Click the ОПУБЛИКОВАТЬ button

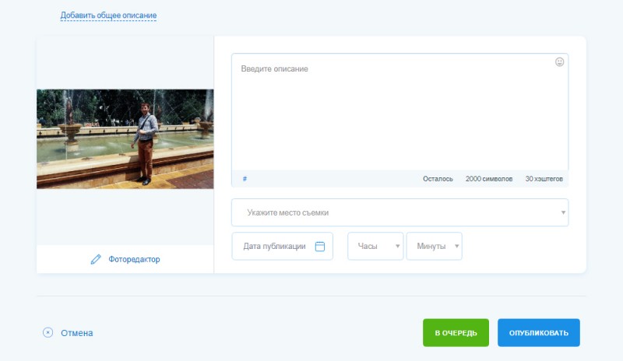[539, 333]
